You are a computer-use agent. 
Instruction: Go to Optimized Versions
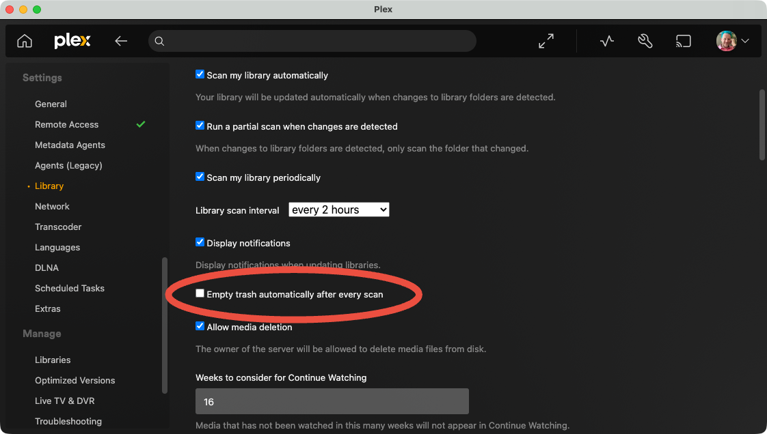pyautogui.click(x=75, y=380)
